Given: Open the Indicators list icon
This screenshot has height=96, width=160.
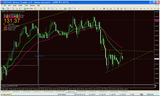Looking at the screenshot, I should click(x=65, y=9).
